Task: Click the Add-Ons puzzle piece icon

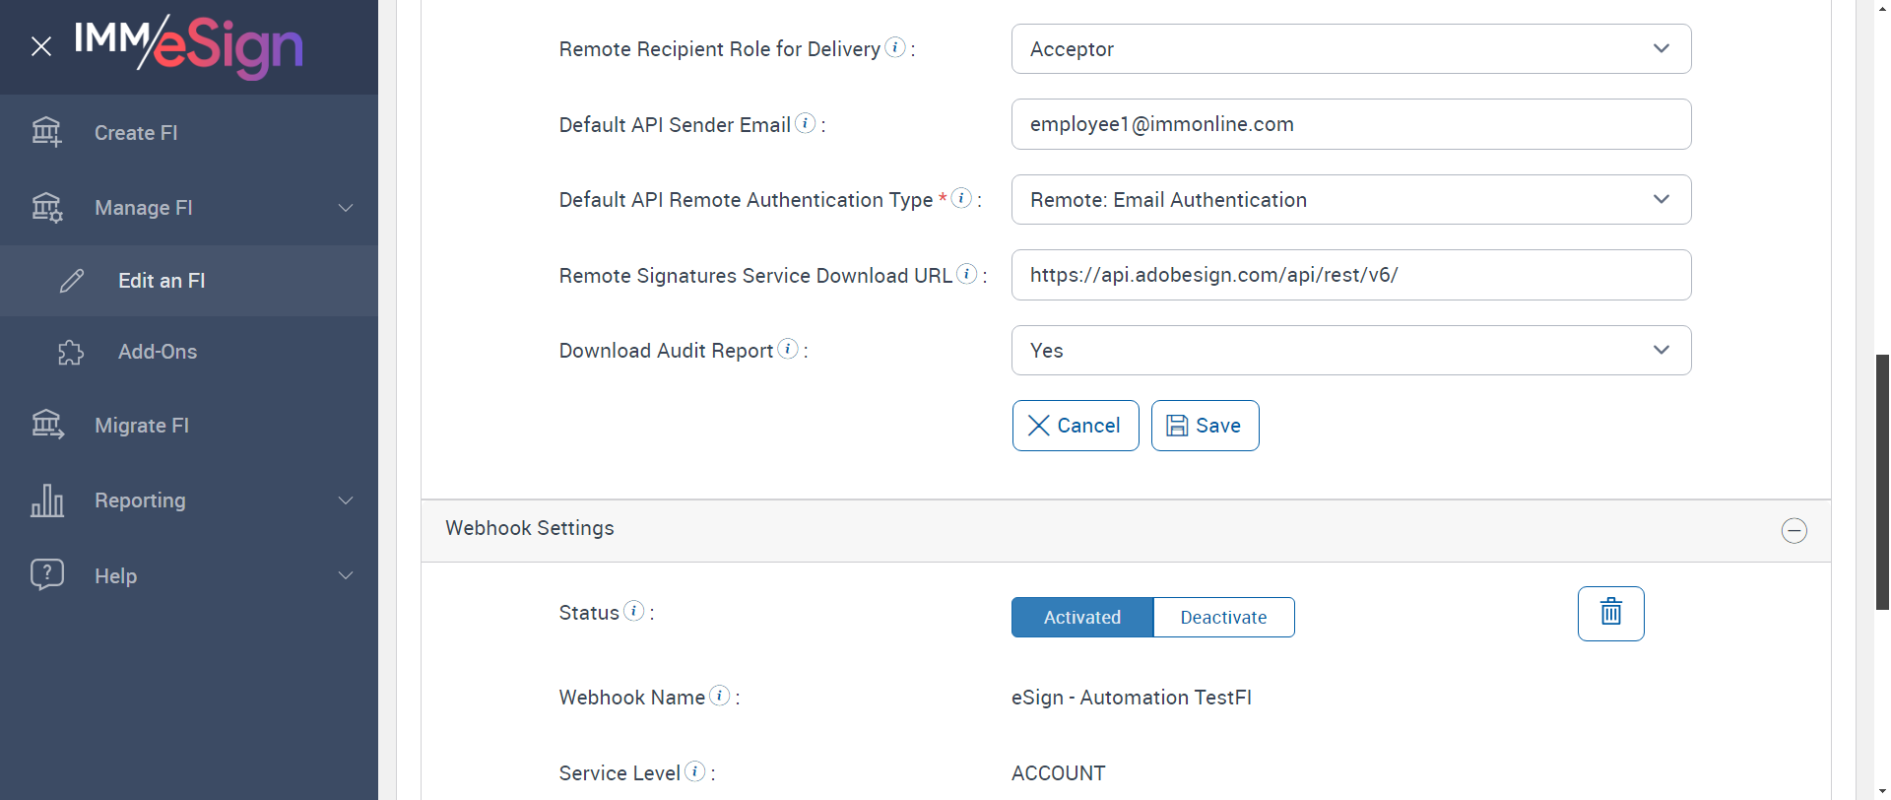Action: click(71, 352)
